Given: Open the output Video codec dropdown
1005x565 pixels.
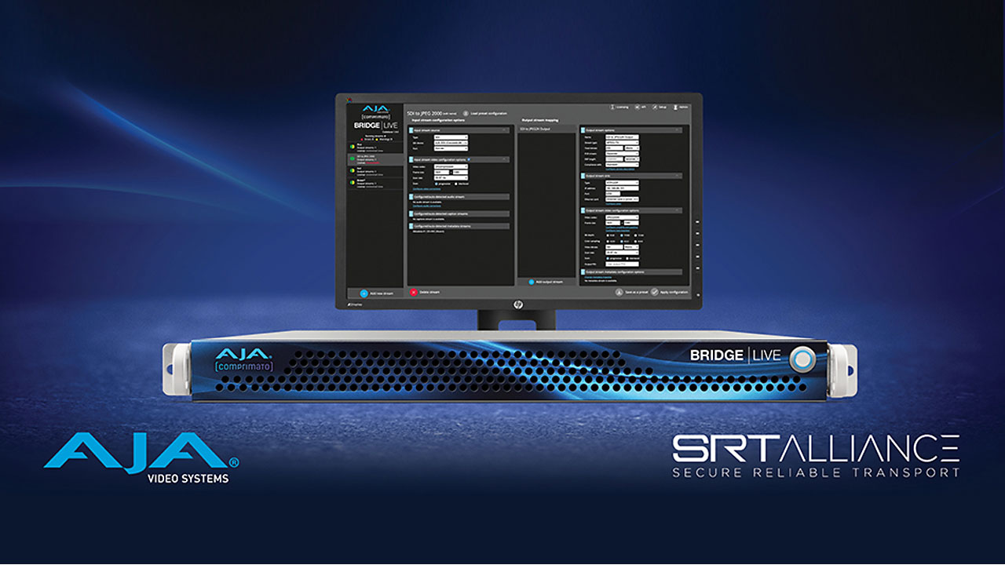Looking at the screenshot, I should (x=623, y=217).
